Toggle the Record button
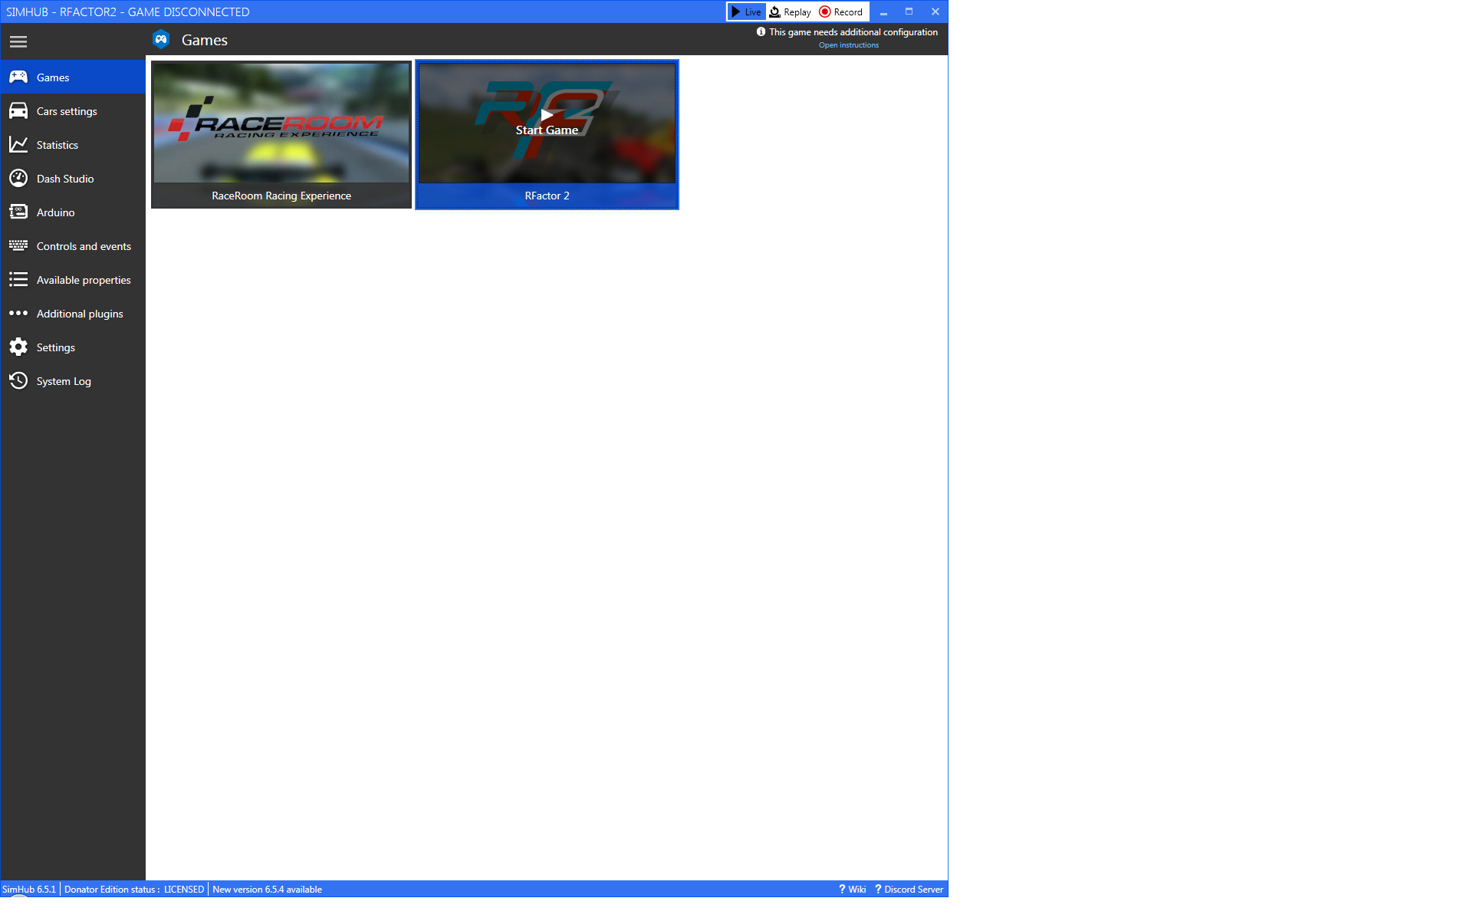Screen dimensions: 1473x921 coord(841,12)
